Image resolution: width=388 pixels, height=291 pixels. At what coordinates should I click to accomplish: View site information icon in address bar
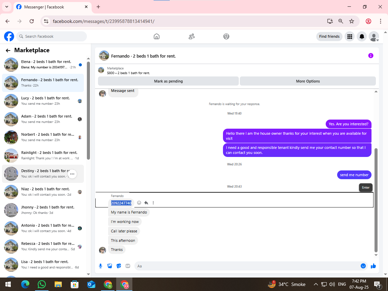46,21
